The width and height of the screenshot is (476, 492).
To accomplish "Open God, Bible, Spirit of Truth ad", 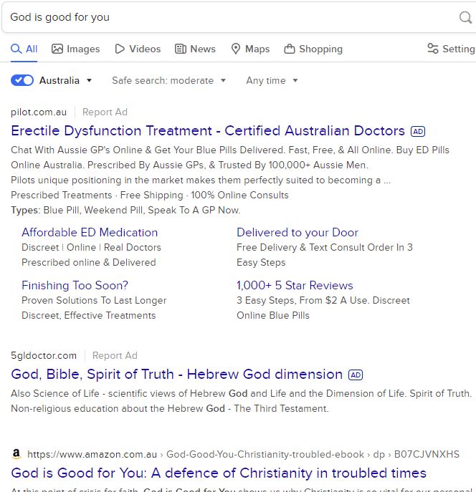I will (177, 375).
